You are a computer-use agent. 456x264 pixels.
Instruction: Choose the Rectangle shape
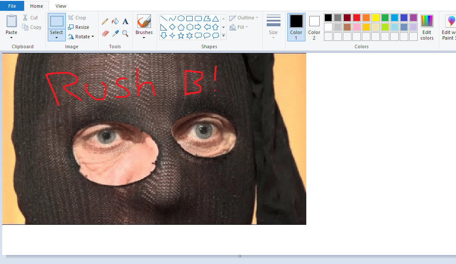point(190,19)
